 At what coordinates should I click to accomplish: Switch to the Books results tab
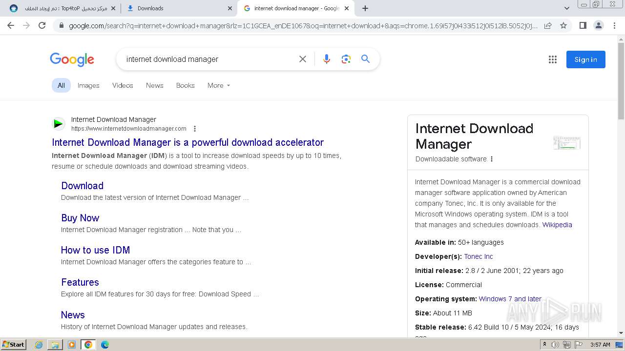pyautogui.click(x=186, y=85)
